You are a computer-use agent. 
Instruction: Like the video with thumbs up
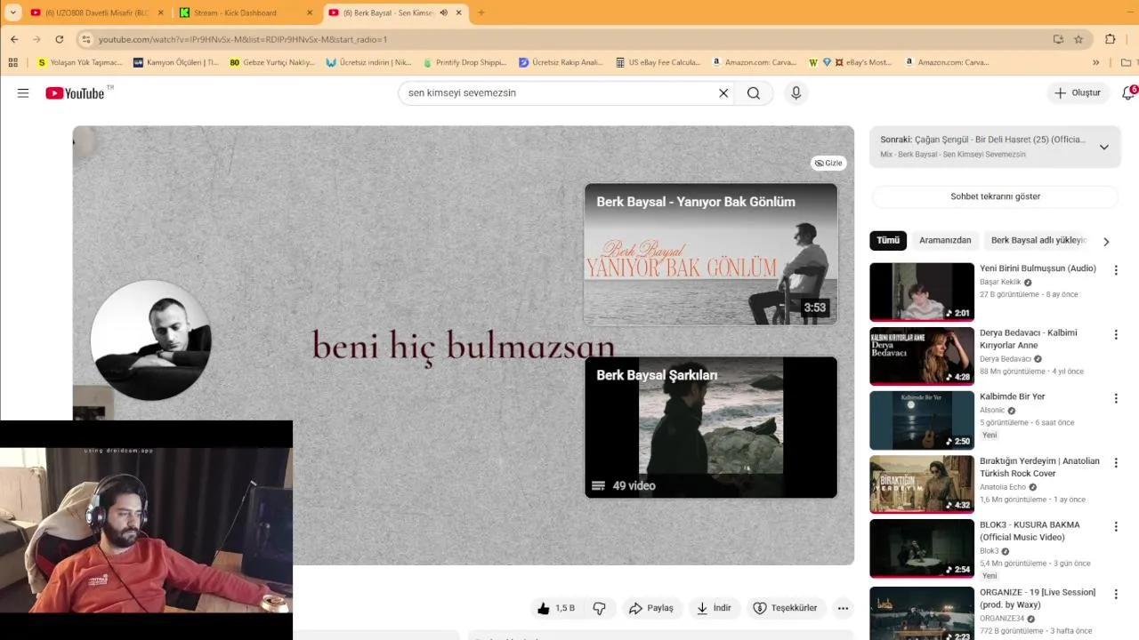[555, 608]
